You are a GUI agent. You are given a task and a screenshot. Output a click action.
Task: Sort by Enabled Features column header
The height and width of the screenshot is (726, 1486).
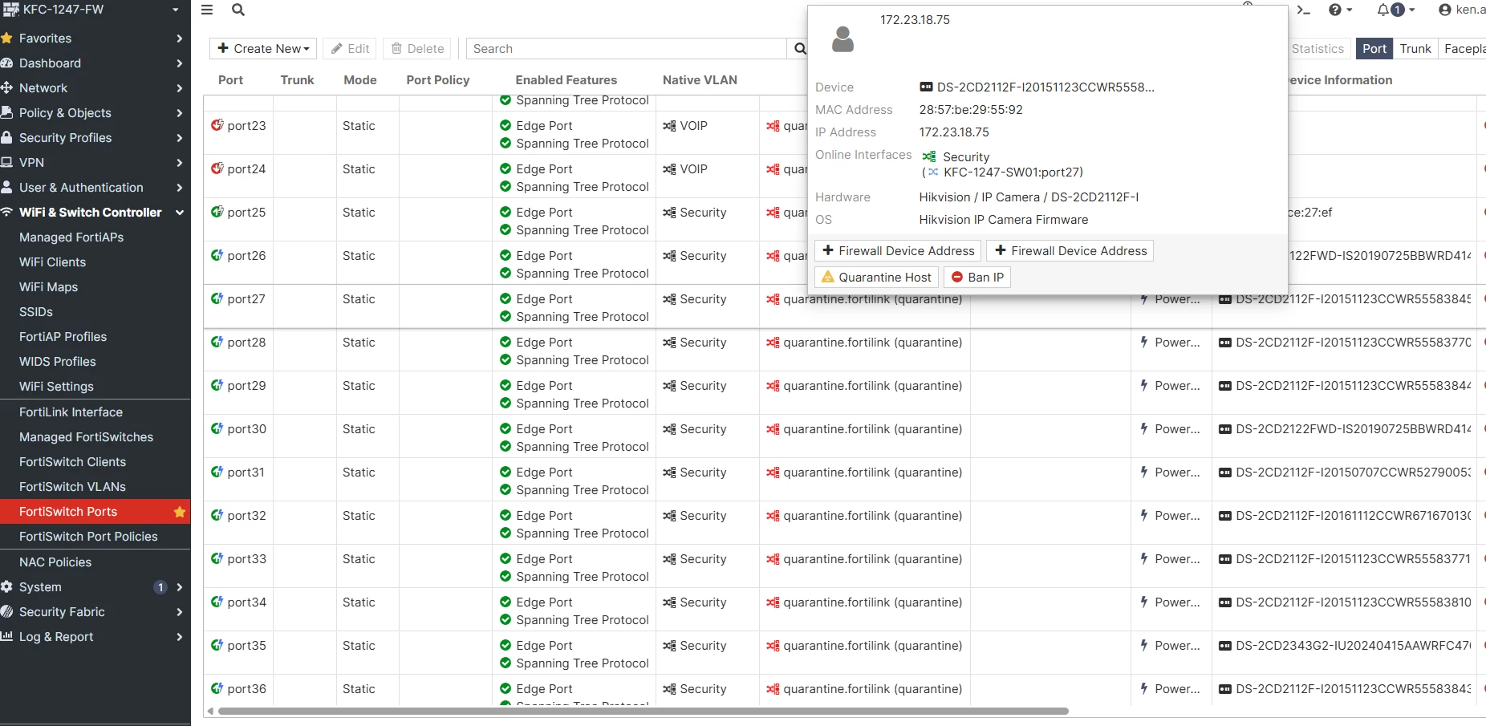click(x=566, y=79)
